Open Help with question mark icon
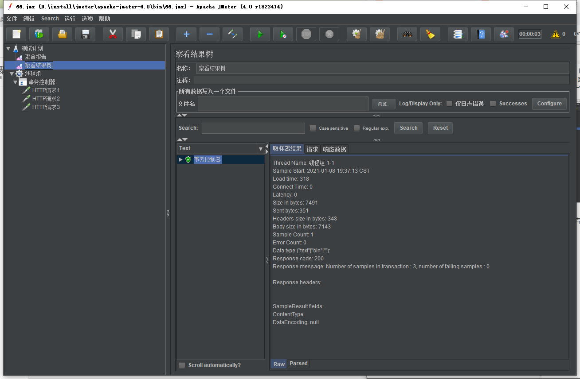 click(x=481, y=34)
